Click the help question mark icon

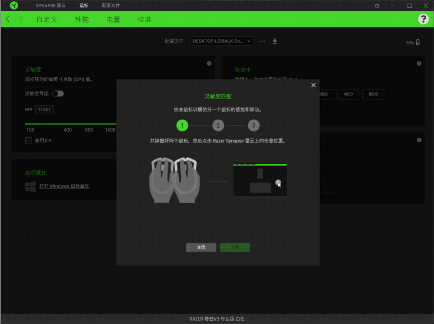423,19
